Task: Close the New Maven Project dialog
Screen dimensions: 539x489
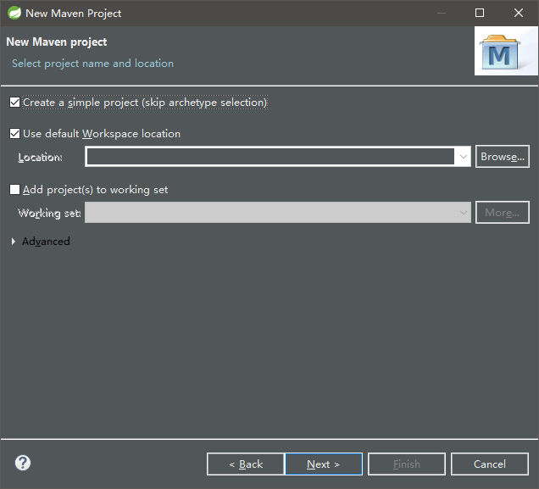Action: [519, 13]
